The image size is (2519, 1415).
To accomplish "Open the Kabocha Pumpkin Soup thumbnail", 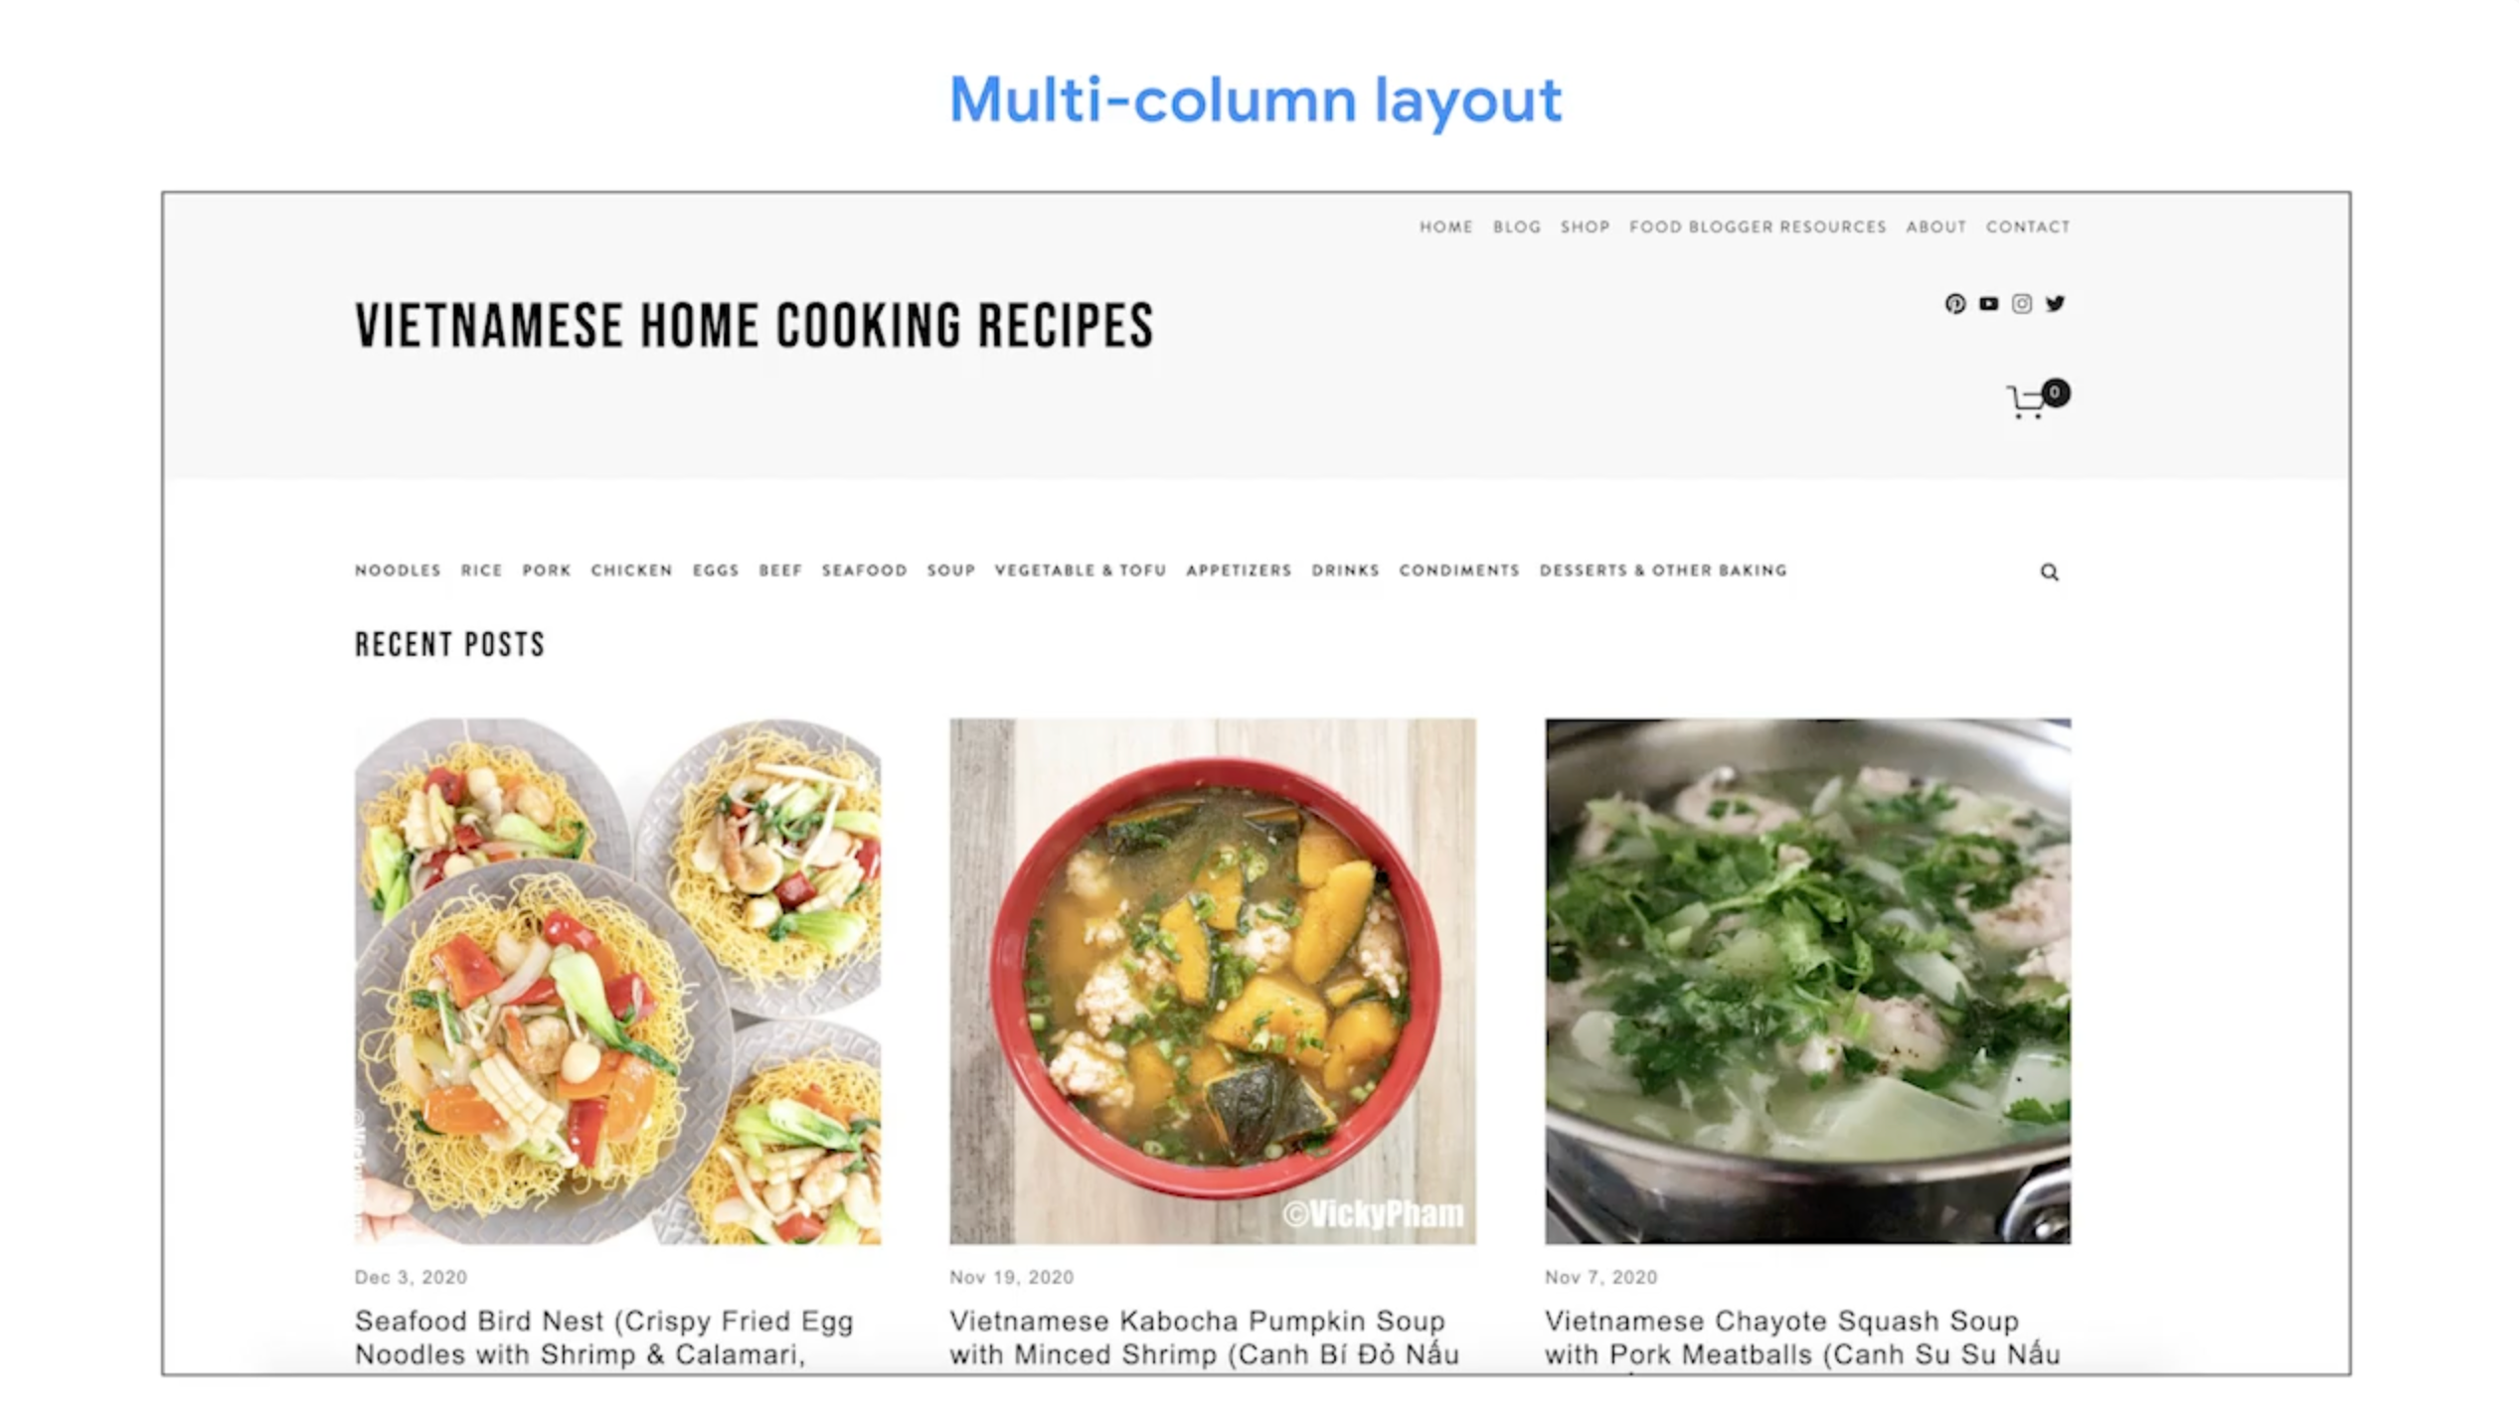I will click(x=1212, y=982).
